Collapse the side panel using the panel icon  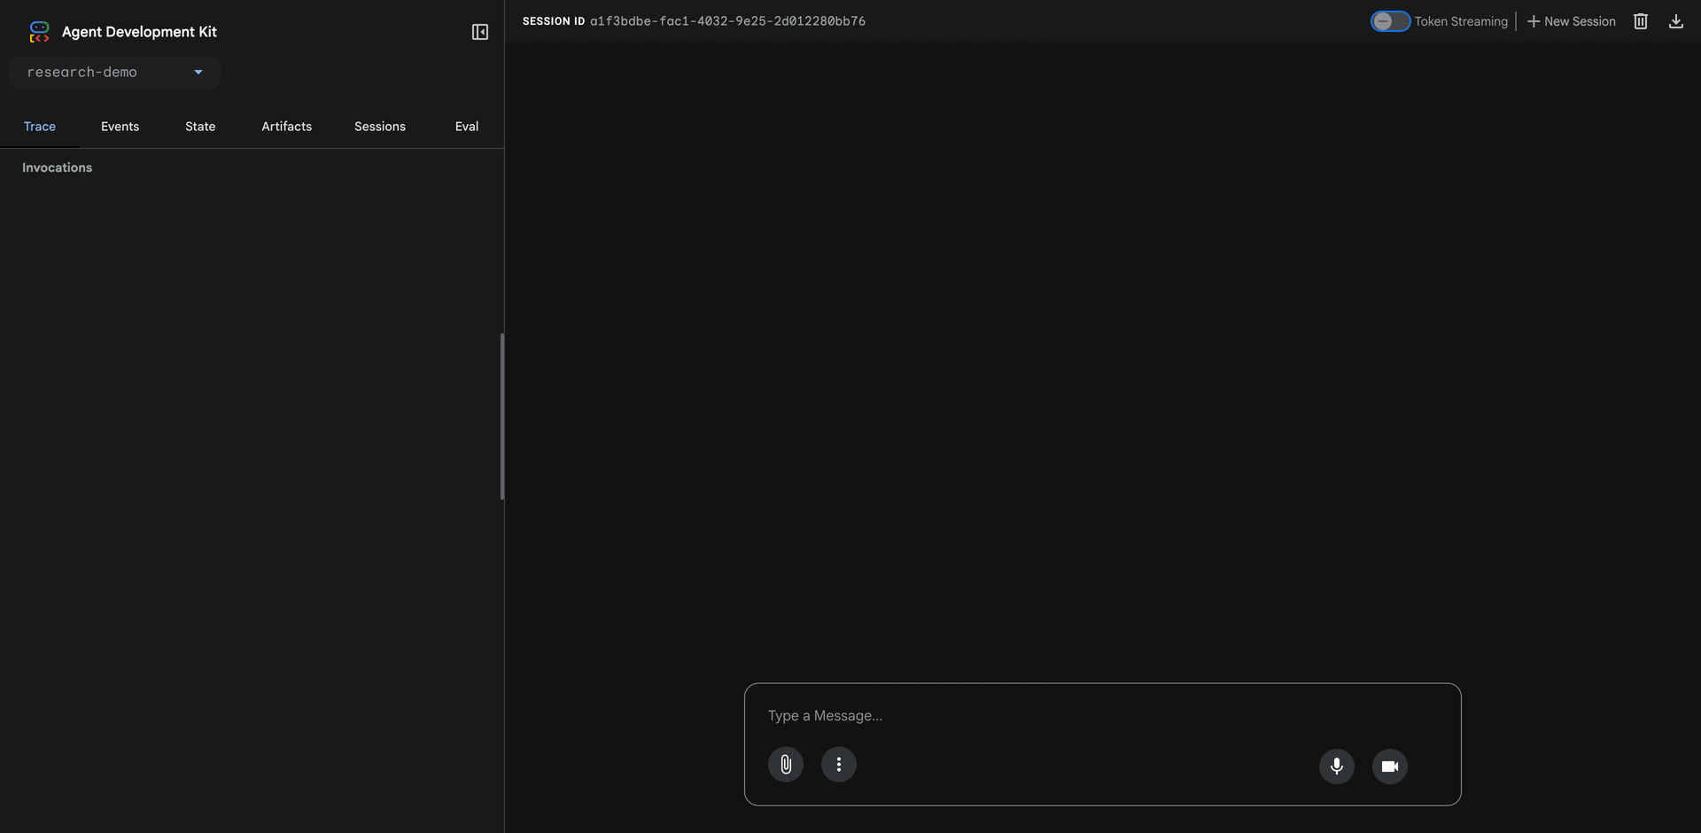pos(479,32)
